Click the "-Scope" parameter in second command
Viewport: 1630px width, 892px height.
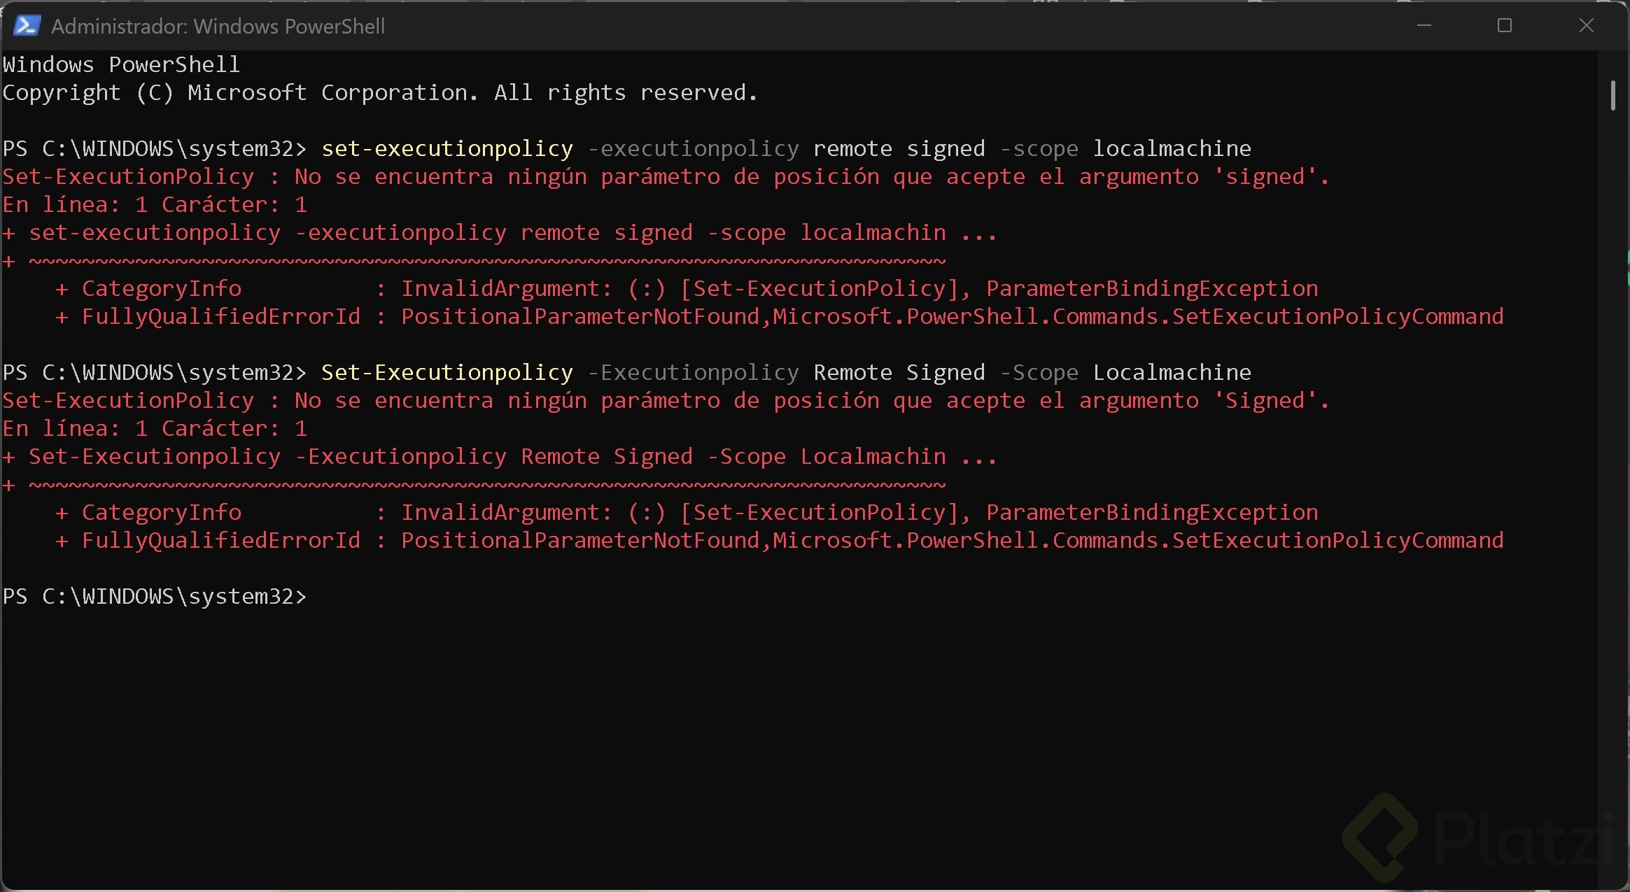click(x=1039, y=373)
